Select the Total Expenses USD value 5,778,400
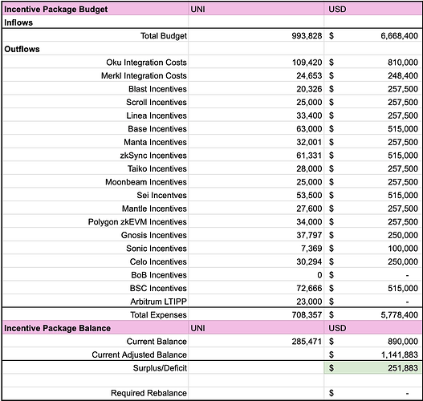 (399, 314)
